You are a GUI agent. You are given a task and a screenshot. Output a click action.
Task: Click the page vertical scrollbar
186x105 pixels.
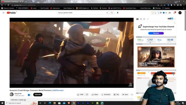(x=185, y=20)
